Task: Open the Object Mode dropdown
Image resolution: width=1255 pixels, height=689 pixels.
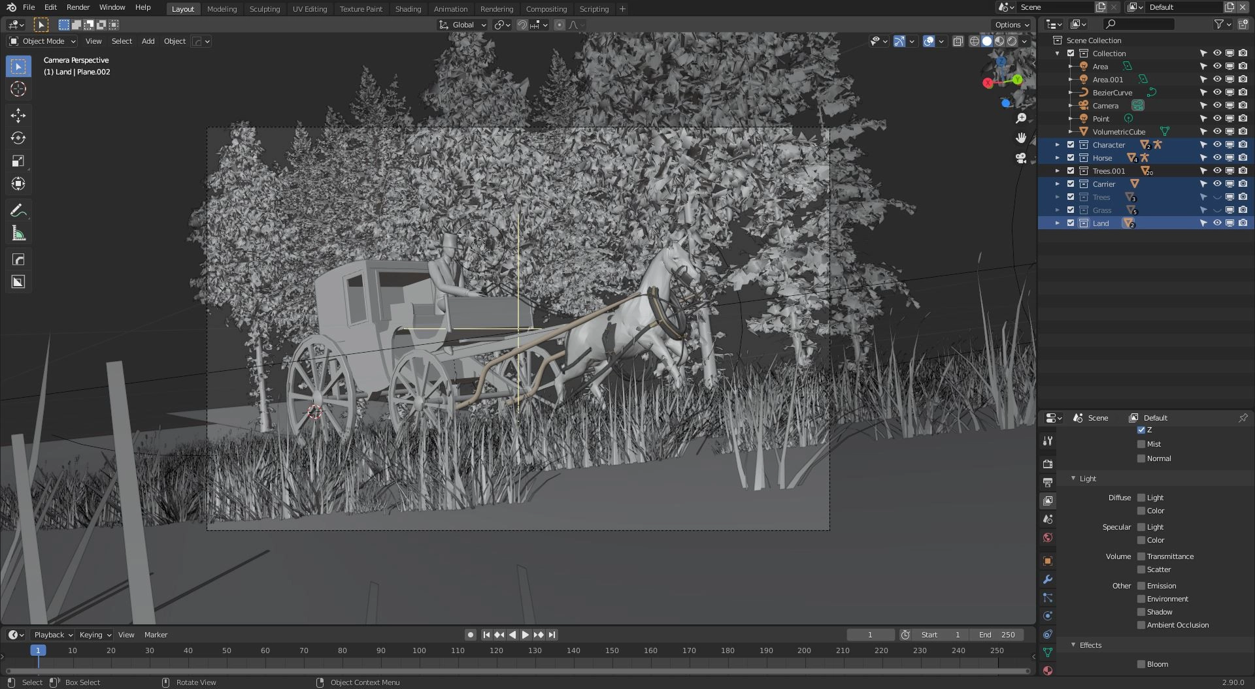Action: tap(42, 41)
